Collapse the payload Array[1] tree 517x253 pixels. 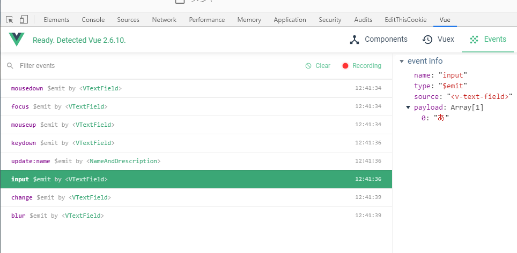[408, 107]
